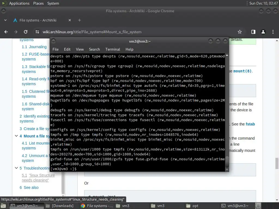Go to 3 Create a file system section
Screen dimensions: 279x209
click(35, 129)
